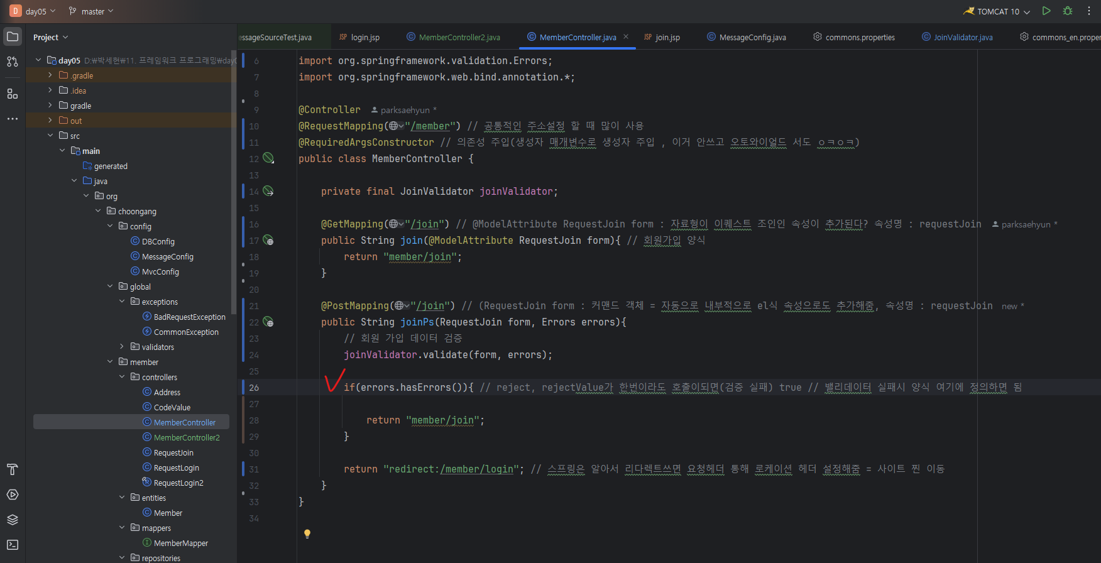This screenshot has height=563, width=1101.
Task: Collapse the controllers package
Action: (122, 377)
